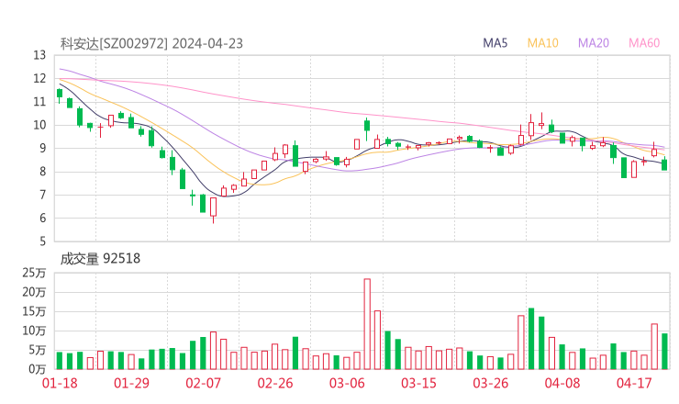The width and height of the screenshot is (679, 404).
Task: Click the price axis value 11
Action: pos(39,102)
